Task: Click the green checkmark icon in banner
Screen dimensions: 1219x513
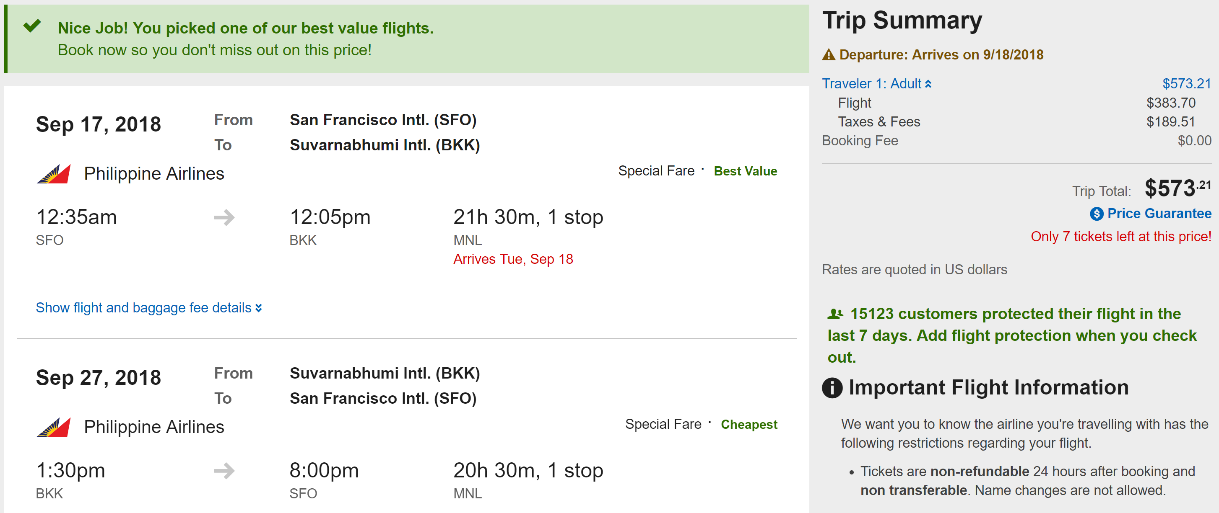Action: point(32,26)
